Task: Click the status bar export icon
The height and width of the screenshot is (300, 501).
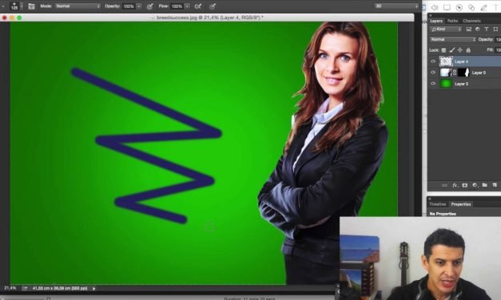Action: [25, 289]
